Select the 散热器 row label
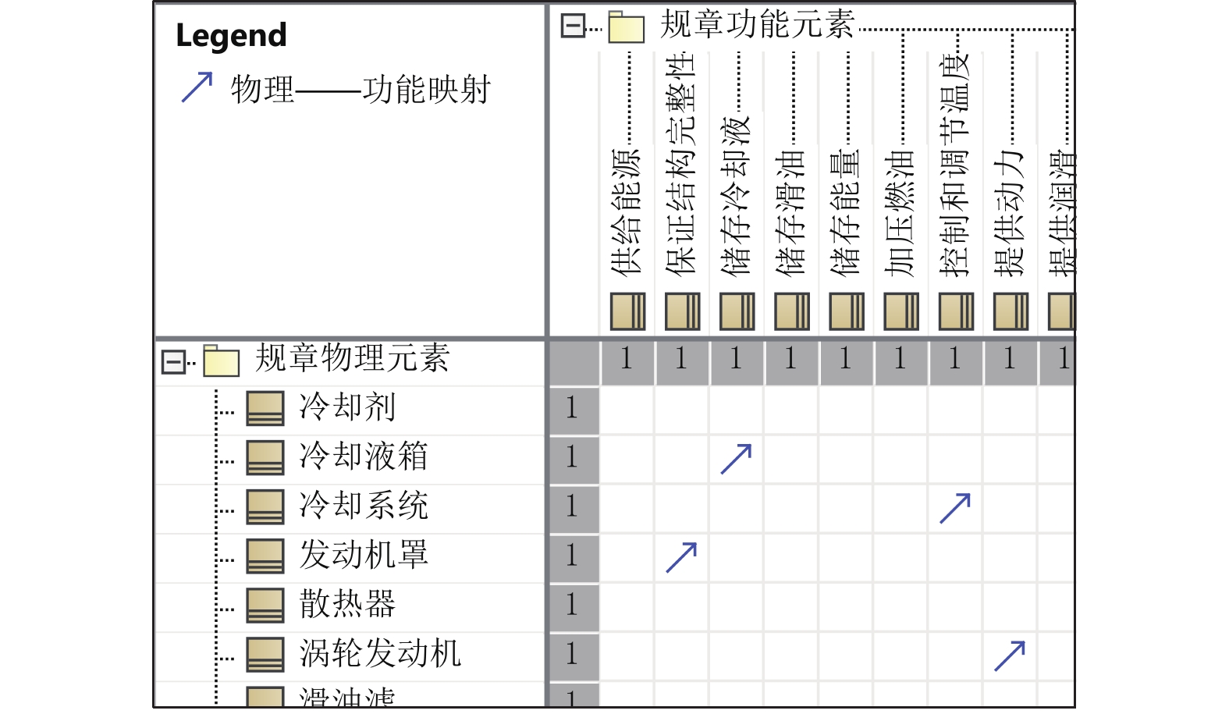The height and width of the screenshot is (714, 1229). (x=347, y=605)
